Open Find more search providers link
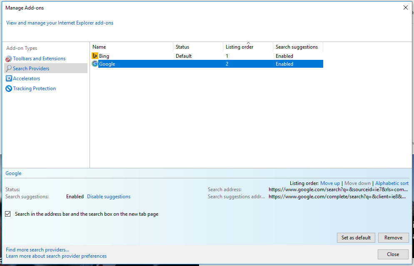Image resolution: width=414 pixels, height=266 pixels. click(37, 250)
